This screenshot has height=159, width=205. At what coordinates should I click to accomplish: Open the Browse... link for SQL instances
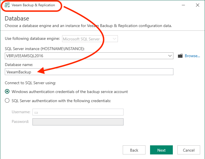click(x=192, y=56)
